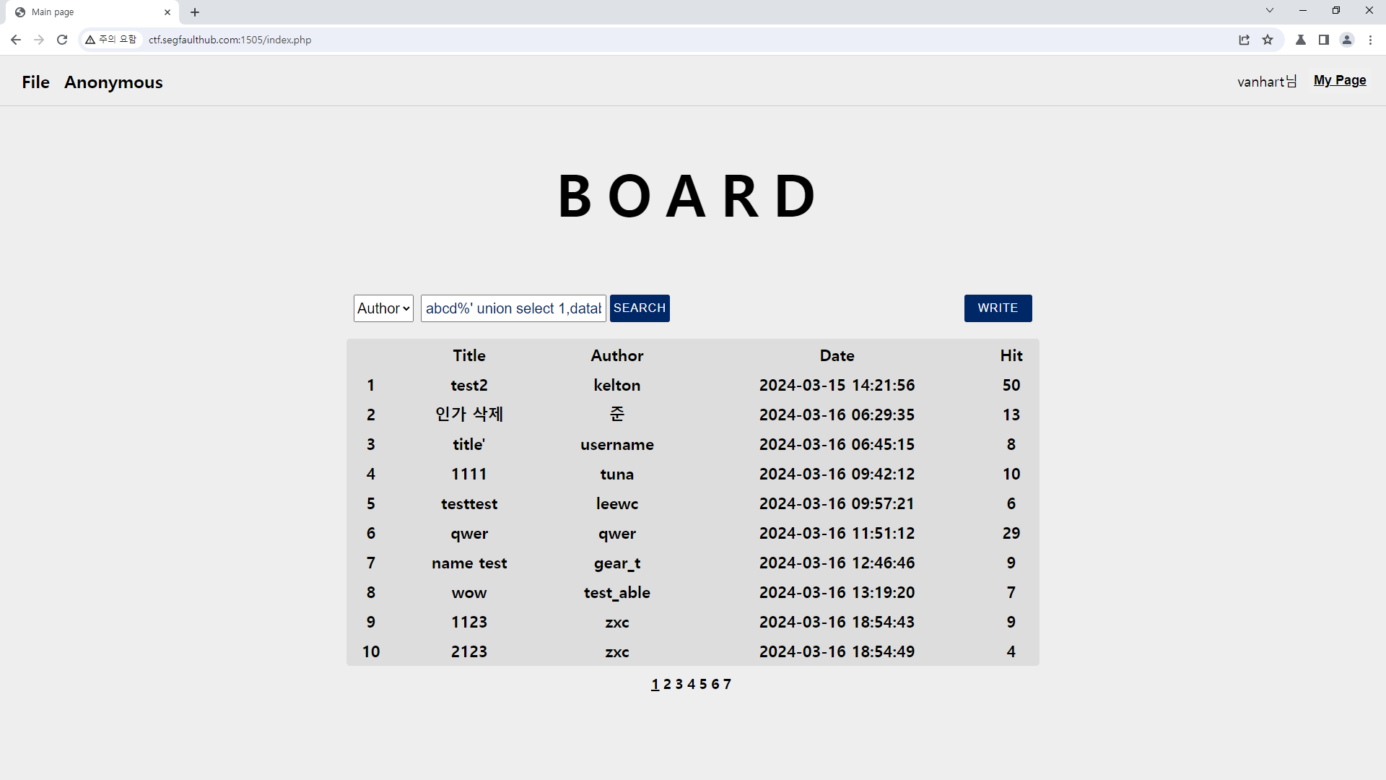
Task: Open the Chrome profile avatar
Action: coord(1347,40)
